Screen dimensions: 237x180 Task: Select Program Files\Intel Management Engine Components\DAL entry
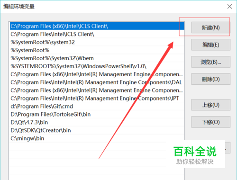(x=97, y=82)
